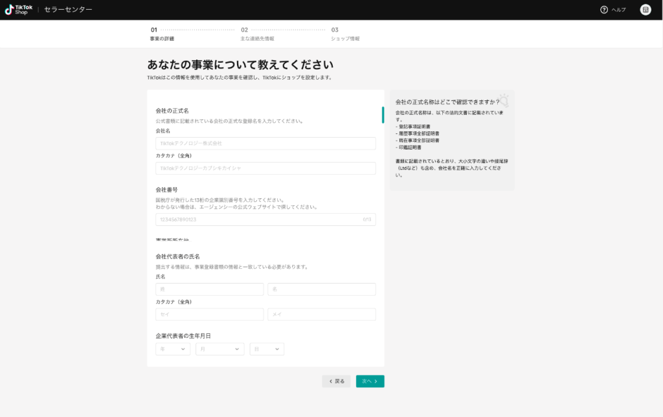
Task: Open the 年 (year) dropdown
Action: [172, 348]
